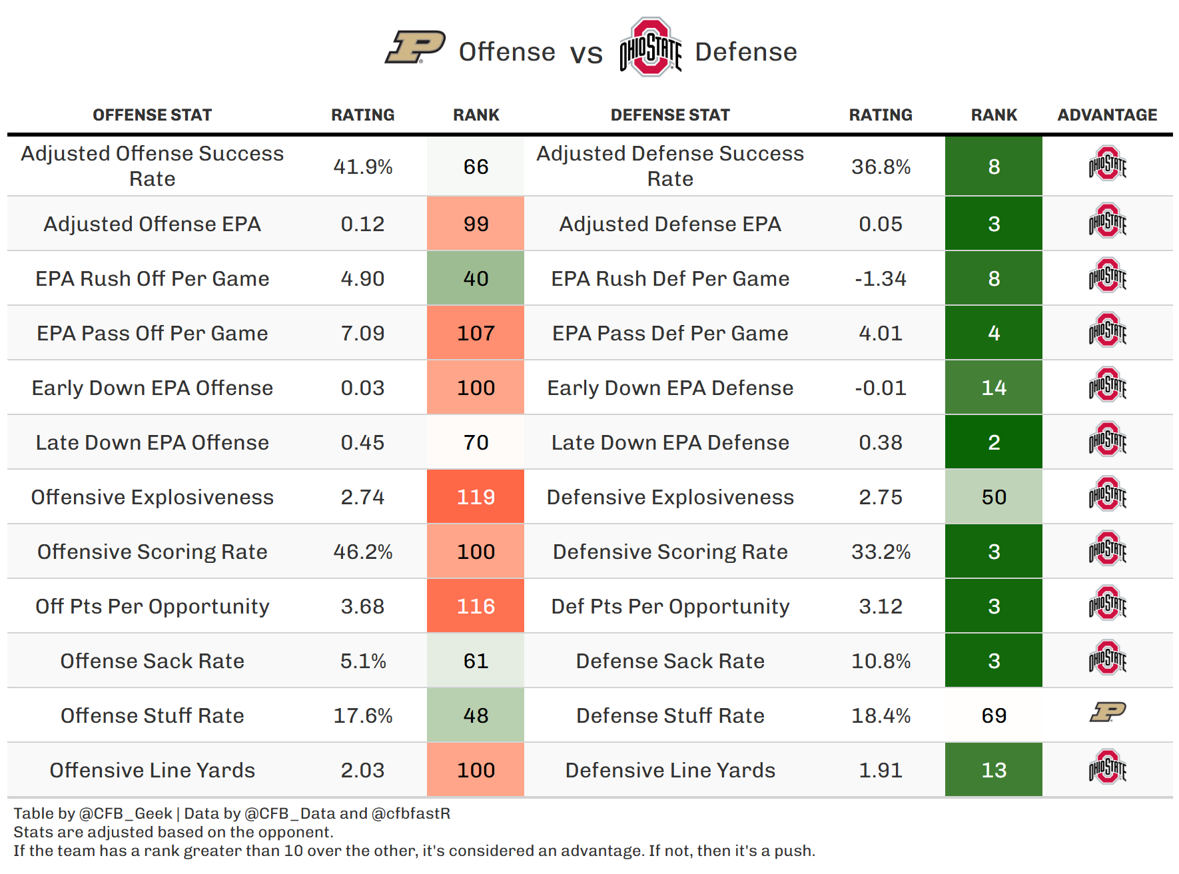Click Ohio State advantage logo for Defense Sack Rate
The width and height of the screenshot is (1179, 874).
(x=1107, y=658)
